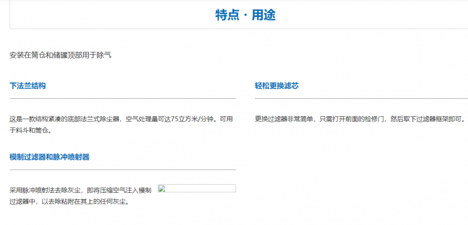The width and height of the screenshot is (468, 225).
Task: Click the 特点・用途 section title
Action: pos(245,15)
